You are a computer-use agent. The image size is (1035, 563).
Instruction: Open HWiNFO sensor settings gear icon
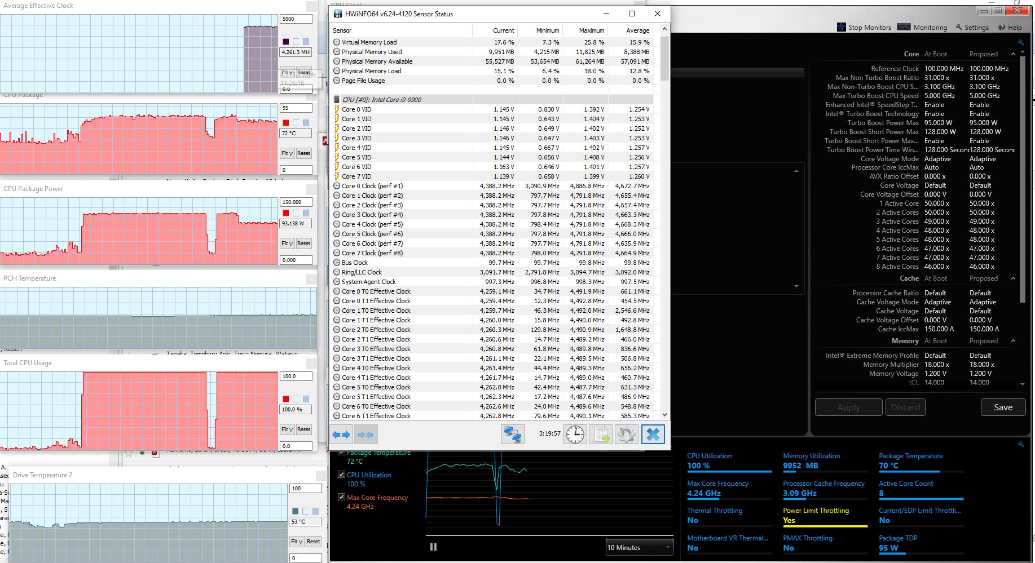point(626,435)
